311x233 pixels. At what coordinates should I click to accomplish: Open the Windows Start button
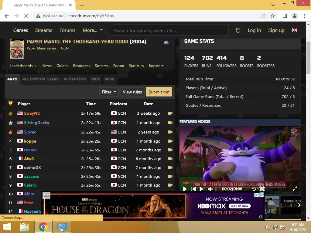(x=7, y=227)
